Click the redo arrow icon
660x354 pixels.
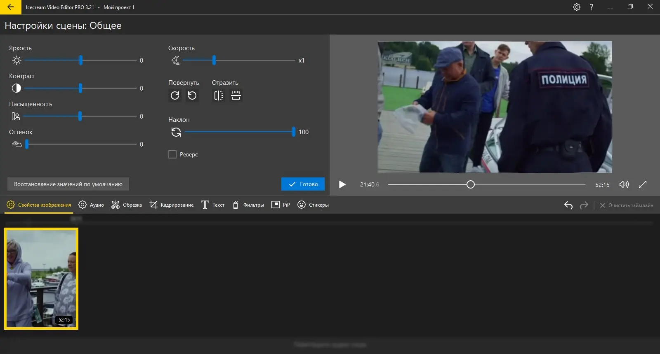[x=584, y=205]
